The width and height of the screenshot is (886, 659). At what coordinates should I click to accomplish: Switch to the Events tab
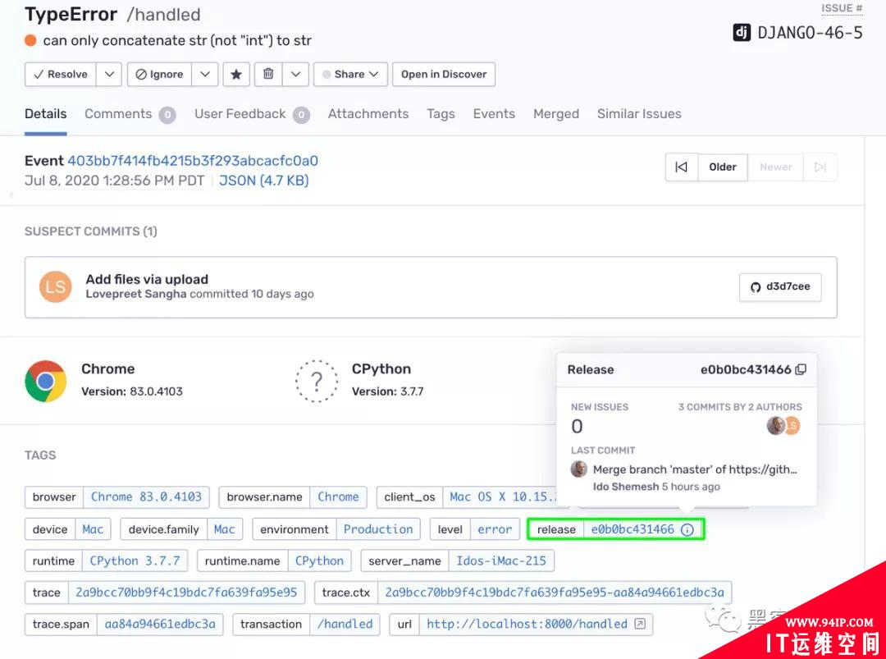pyautogui.click(x=494, y=113)
